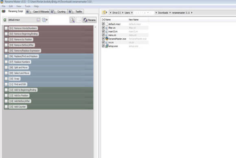Click the setup.exe file icon
This screenshot has height=158, width=236.
coord(107,46)
